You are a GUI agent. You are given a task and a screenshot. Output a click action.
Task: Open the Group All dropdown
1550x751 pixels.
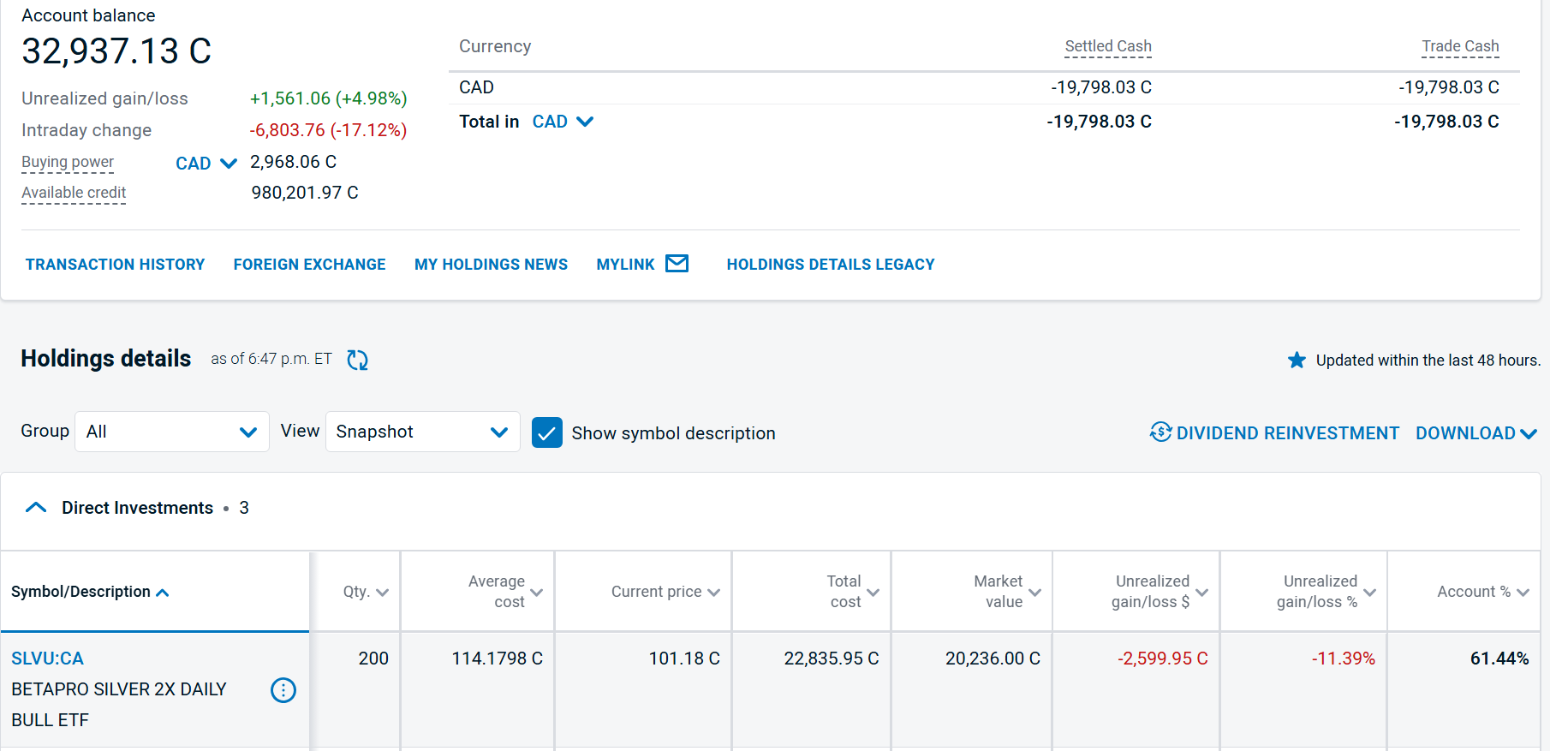[172, 432]
